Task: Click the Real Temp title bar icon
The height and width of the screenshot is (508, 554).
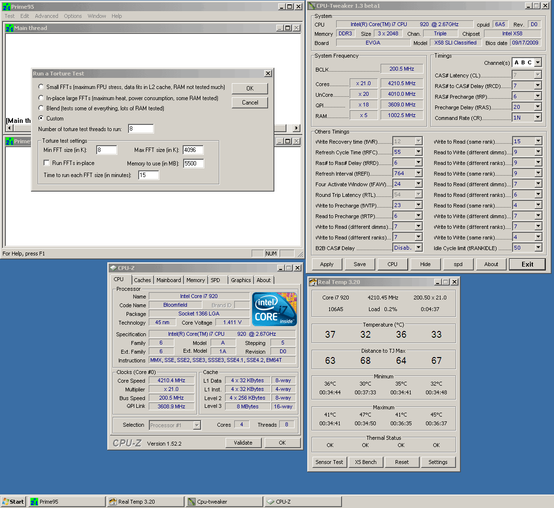Action: click(x=313, y=282)
